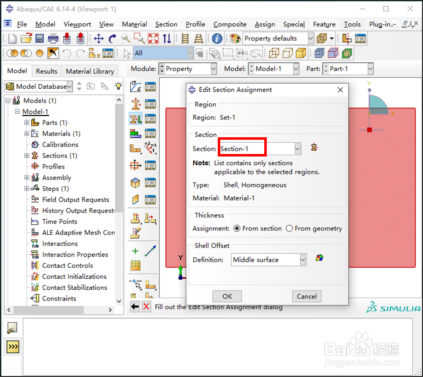Expand the Materials (1) tree node

point(26,133)
